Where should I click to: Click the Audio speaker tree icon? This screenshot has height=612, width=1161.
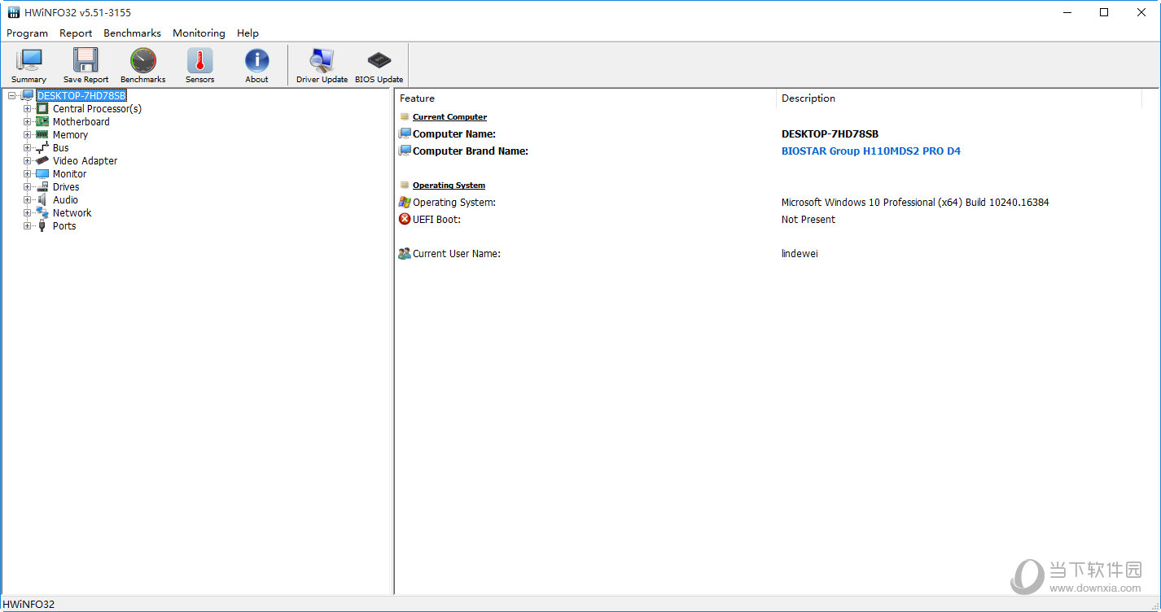(x=42, y=199)
